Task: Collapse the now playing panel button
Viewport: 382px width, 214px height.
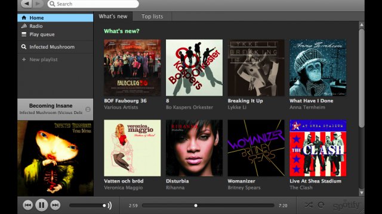Action: tap(88, 109)
